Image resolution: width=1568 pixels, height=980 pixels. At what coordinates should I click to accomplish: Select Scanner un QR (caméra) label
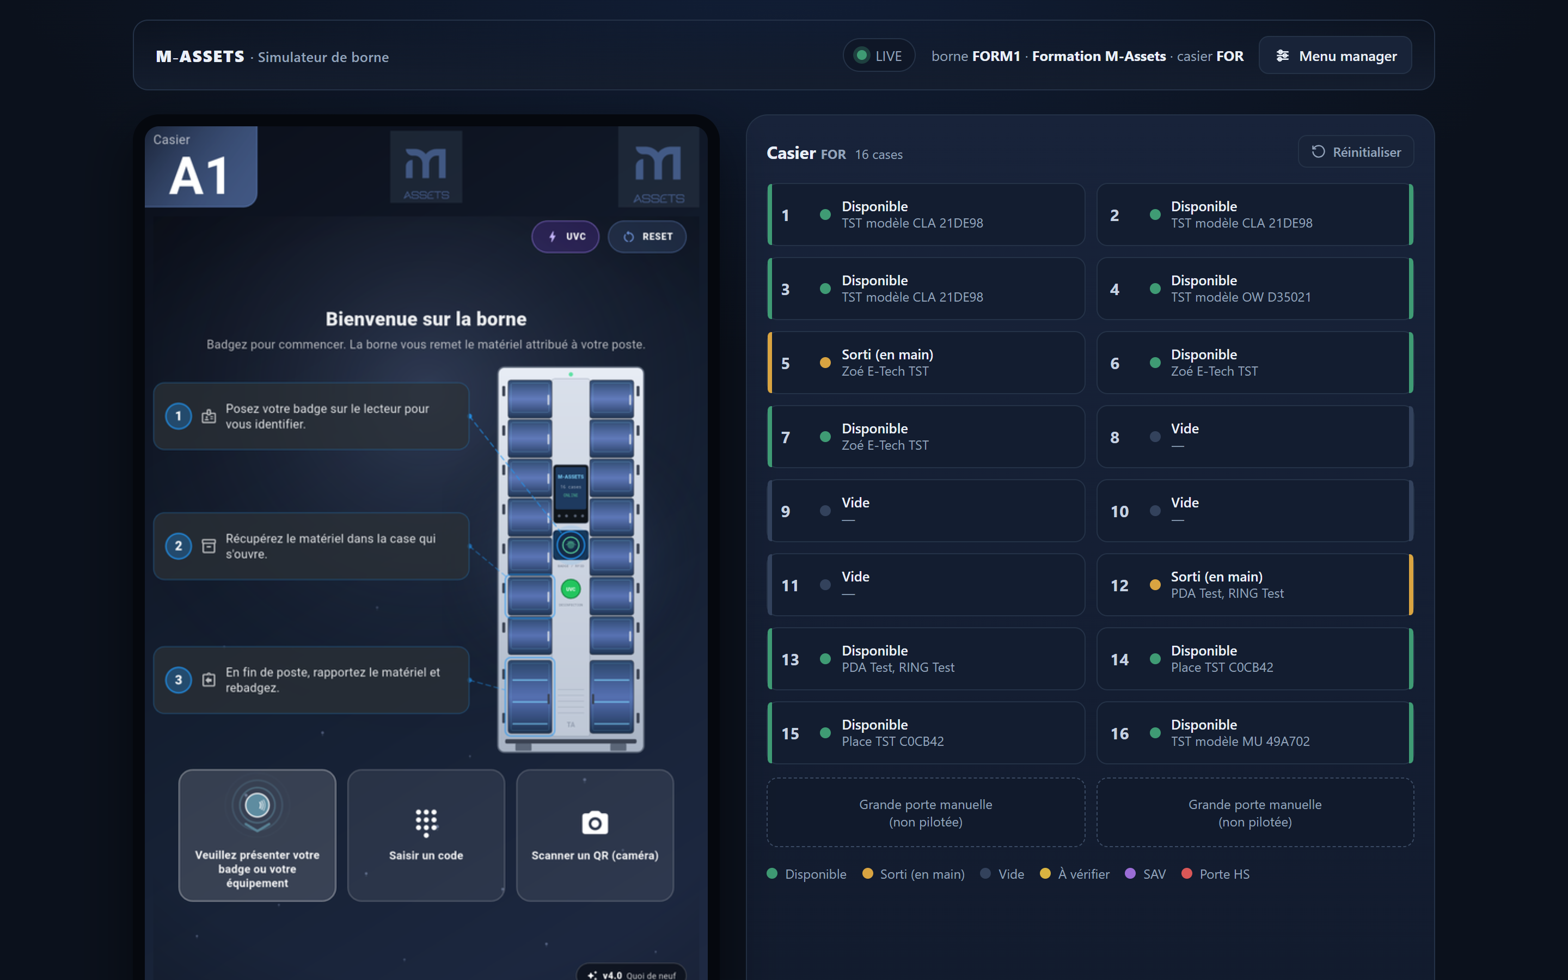595,855
